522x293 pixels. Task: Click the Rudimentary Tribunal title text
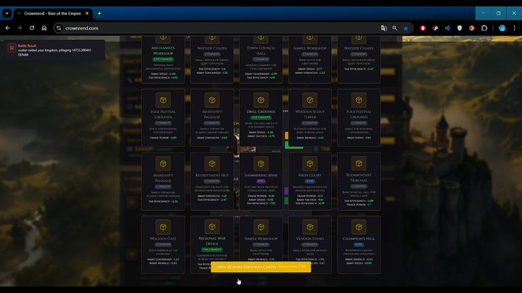[359, 178]
